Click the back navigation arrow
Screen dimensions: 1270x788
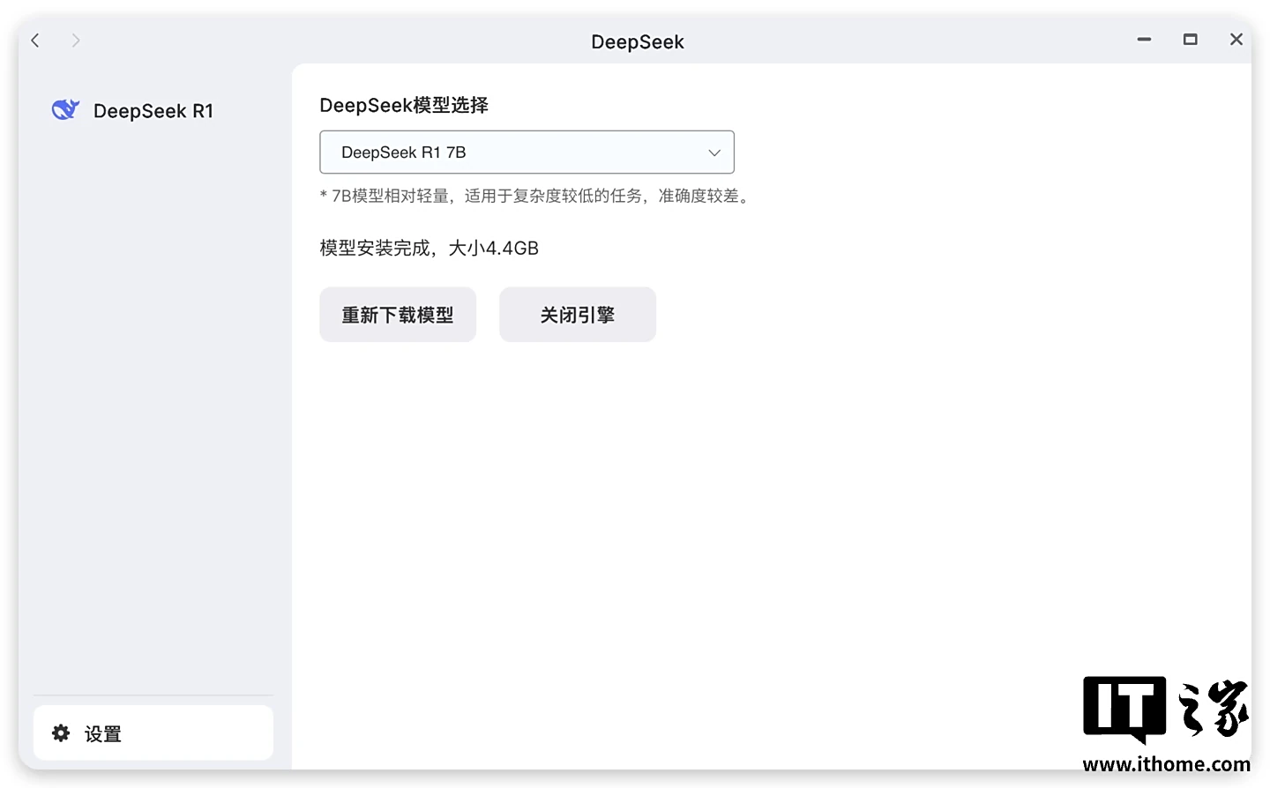[x=35, y=41]
